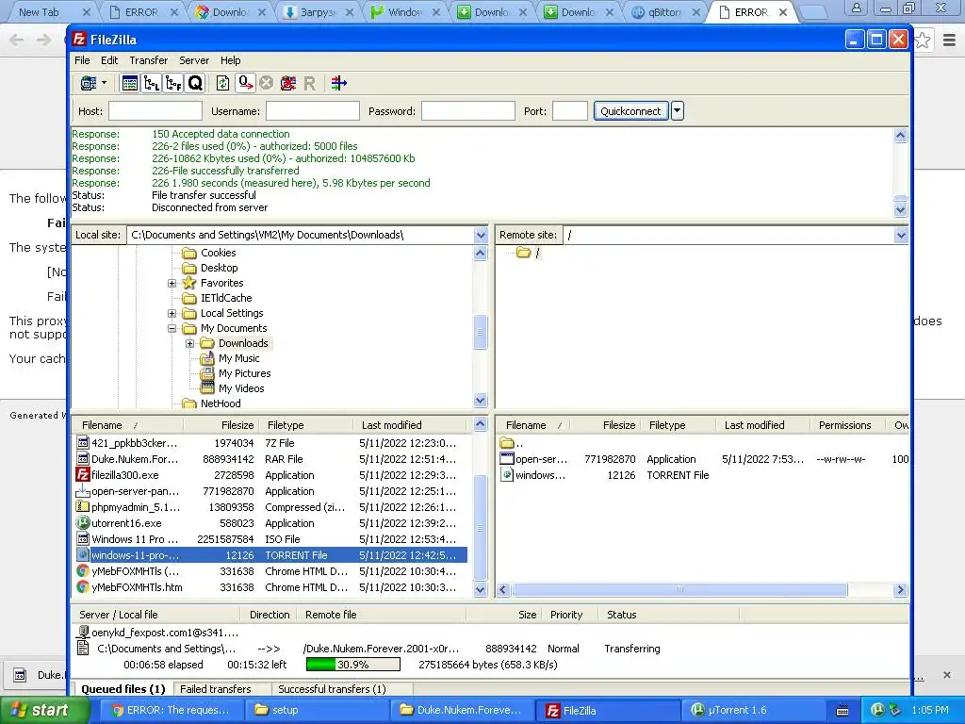Click the cancel operation icon
Screen dimensions: 965x724
pyautogui.click(x=266, y=83)
